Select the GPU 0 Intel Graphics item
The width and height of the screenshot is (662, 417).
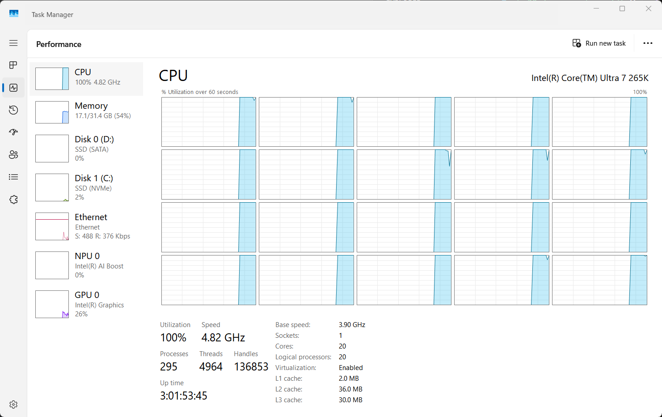(x=86, y=304)
